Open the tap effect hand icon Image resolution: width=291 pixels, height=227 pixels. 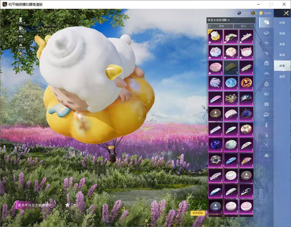[x=266, y=135]
